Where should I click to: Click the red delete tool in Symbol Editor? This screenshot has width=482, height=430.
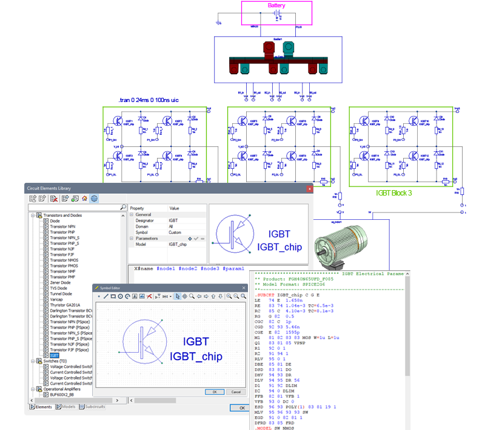coord(149,296)
